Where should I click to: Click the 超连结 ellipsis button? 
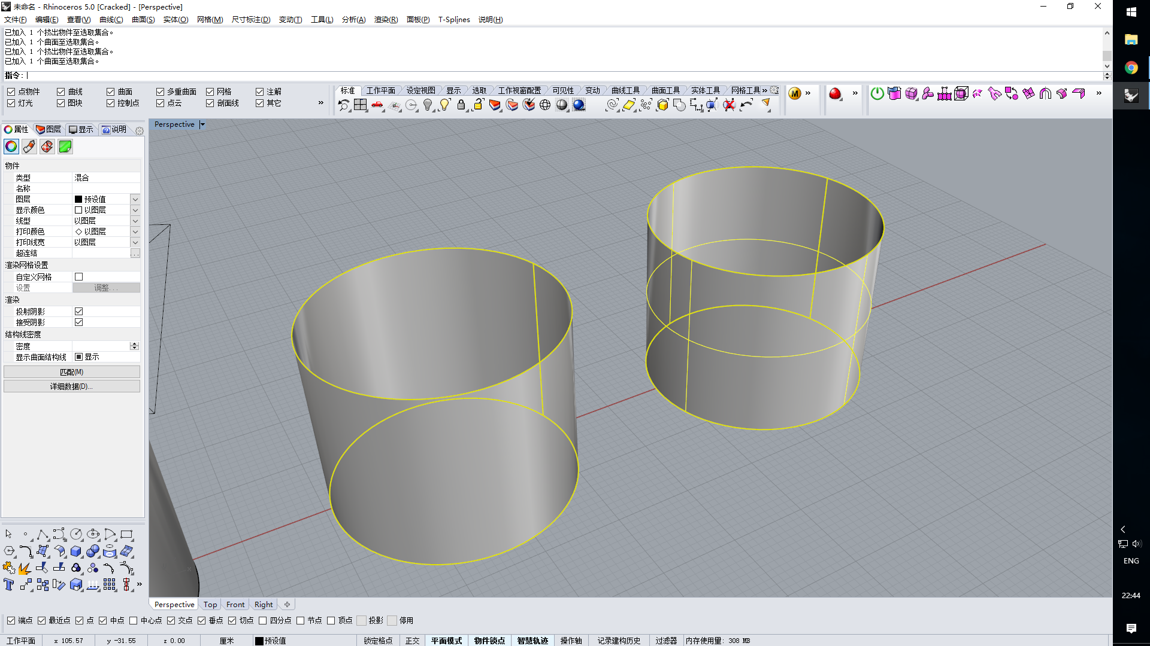(x=135, y=254)
